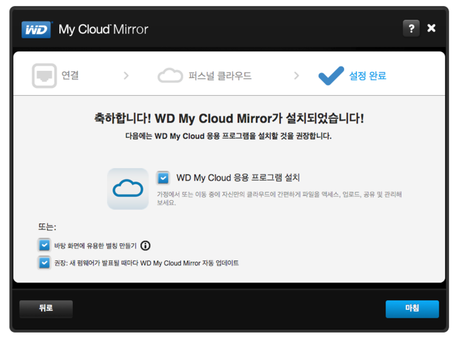
Task: Select the 설정 완료 step label
Action: [368, 76]
